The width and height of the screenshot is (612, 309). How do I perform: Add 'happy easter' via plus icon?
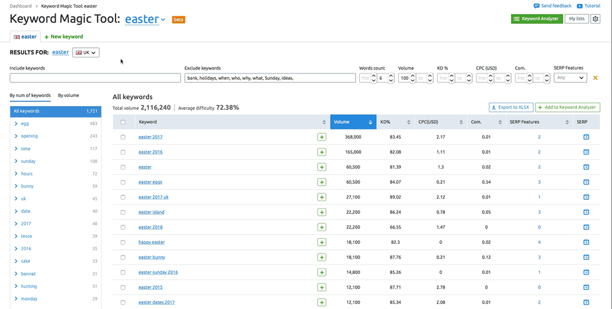coord(321,243)
